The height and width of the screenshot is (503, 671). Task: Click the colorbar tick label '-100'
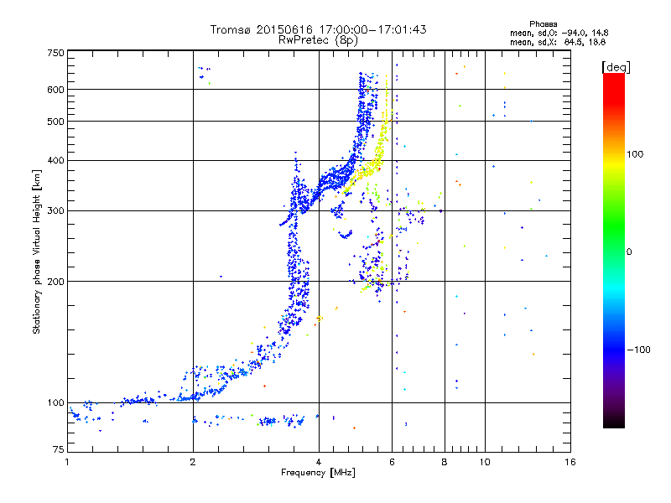pos(638,350)
